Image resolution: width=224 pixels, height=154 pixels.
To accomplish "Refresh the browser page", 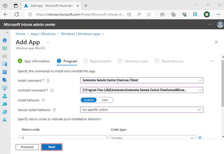I will coord(17,14).
